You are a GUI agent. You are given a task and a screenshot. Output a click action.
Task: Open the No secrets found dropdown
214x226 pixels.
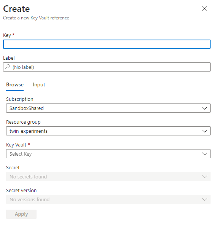point(108,177)
